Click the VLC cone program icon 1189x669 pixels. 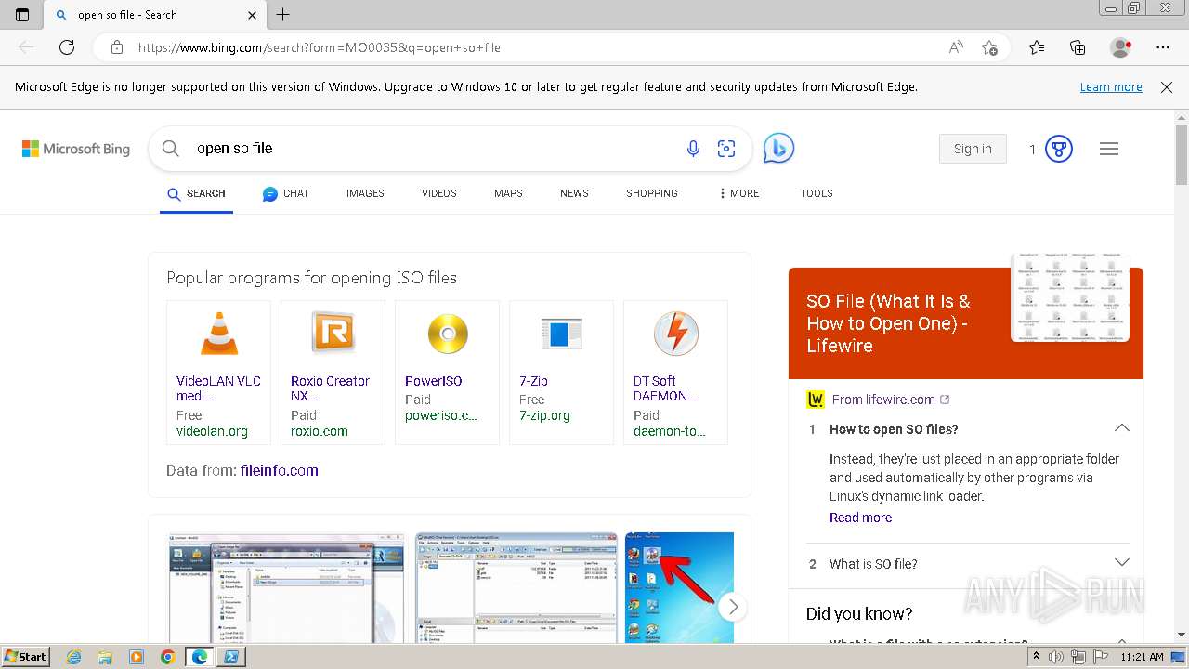(219, 334)
